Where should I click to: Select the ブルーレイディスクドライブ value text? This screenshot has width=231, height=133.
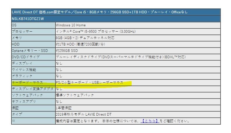121,57
